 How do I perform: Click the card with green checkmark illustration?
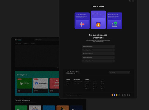[115, 24]
